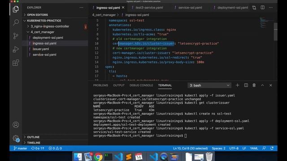Click line number 12 in the gutter
Viewport: 287px width, 161px height.
[x=97, y=53]
